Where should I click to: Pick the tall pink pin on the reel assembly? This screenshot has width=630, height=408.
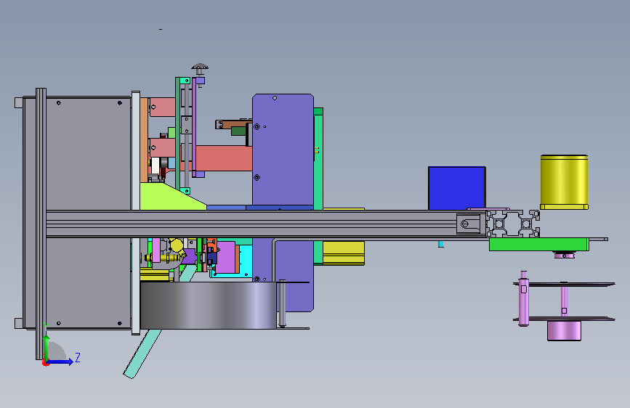click(523, 298)
